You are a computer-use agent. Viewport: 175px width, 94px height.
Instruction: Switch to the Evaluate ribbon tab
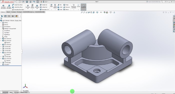(14, 12)
